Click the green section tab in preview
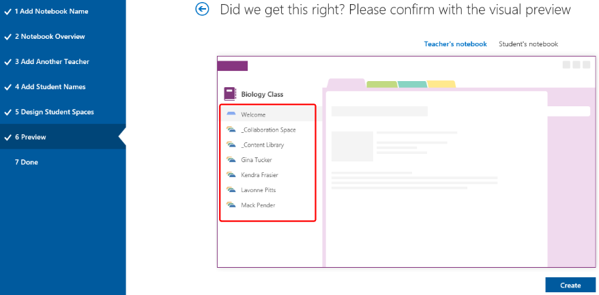 pyautogui.click(x=382, y=84)
